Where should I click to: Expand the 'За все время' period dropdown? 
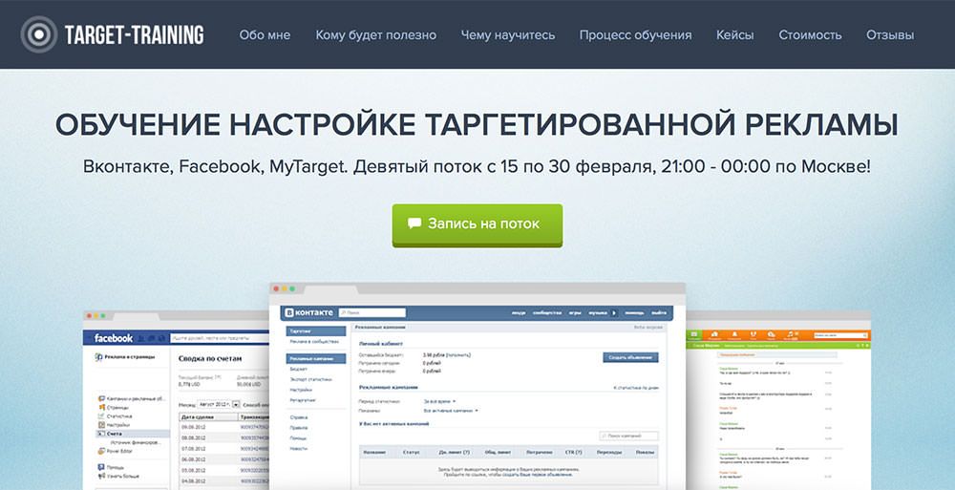pyautogui.click(x=439, y=401)
